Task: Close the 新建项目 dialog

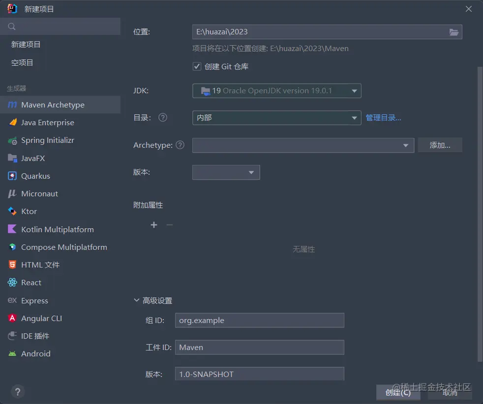Action: click(x=469, y=9)
